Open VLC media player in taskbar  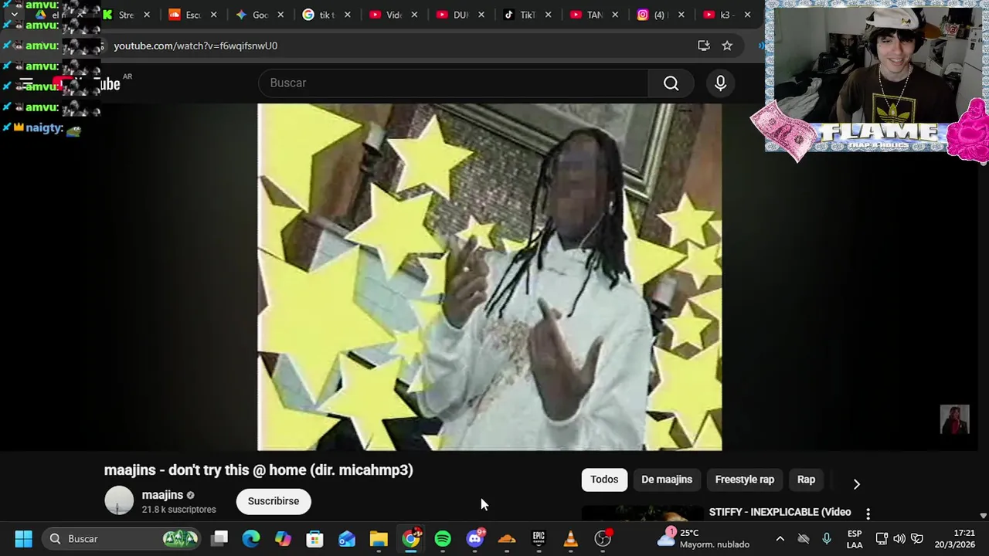[570, 538]
